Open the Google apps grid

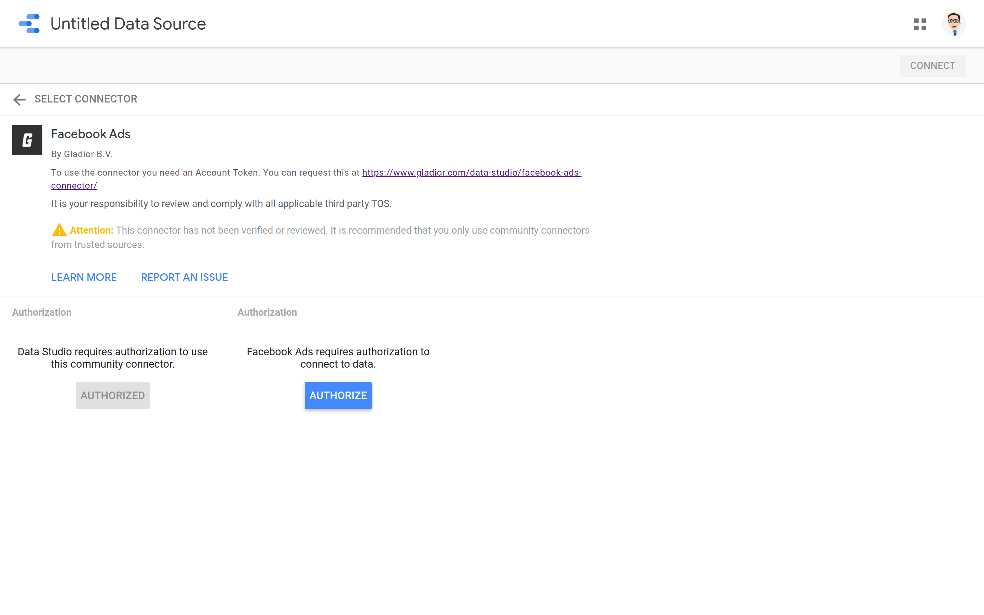coord(920,24)
